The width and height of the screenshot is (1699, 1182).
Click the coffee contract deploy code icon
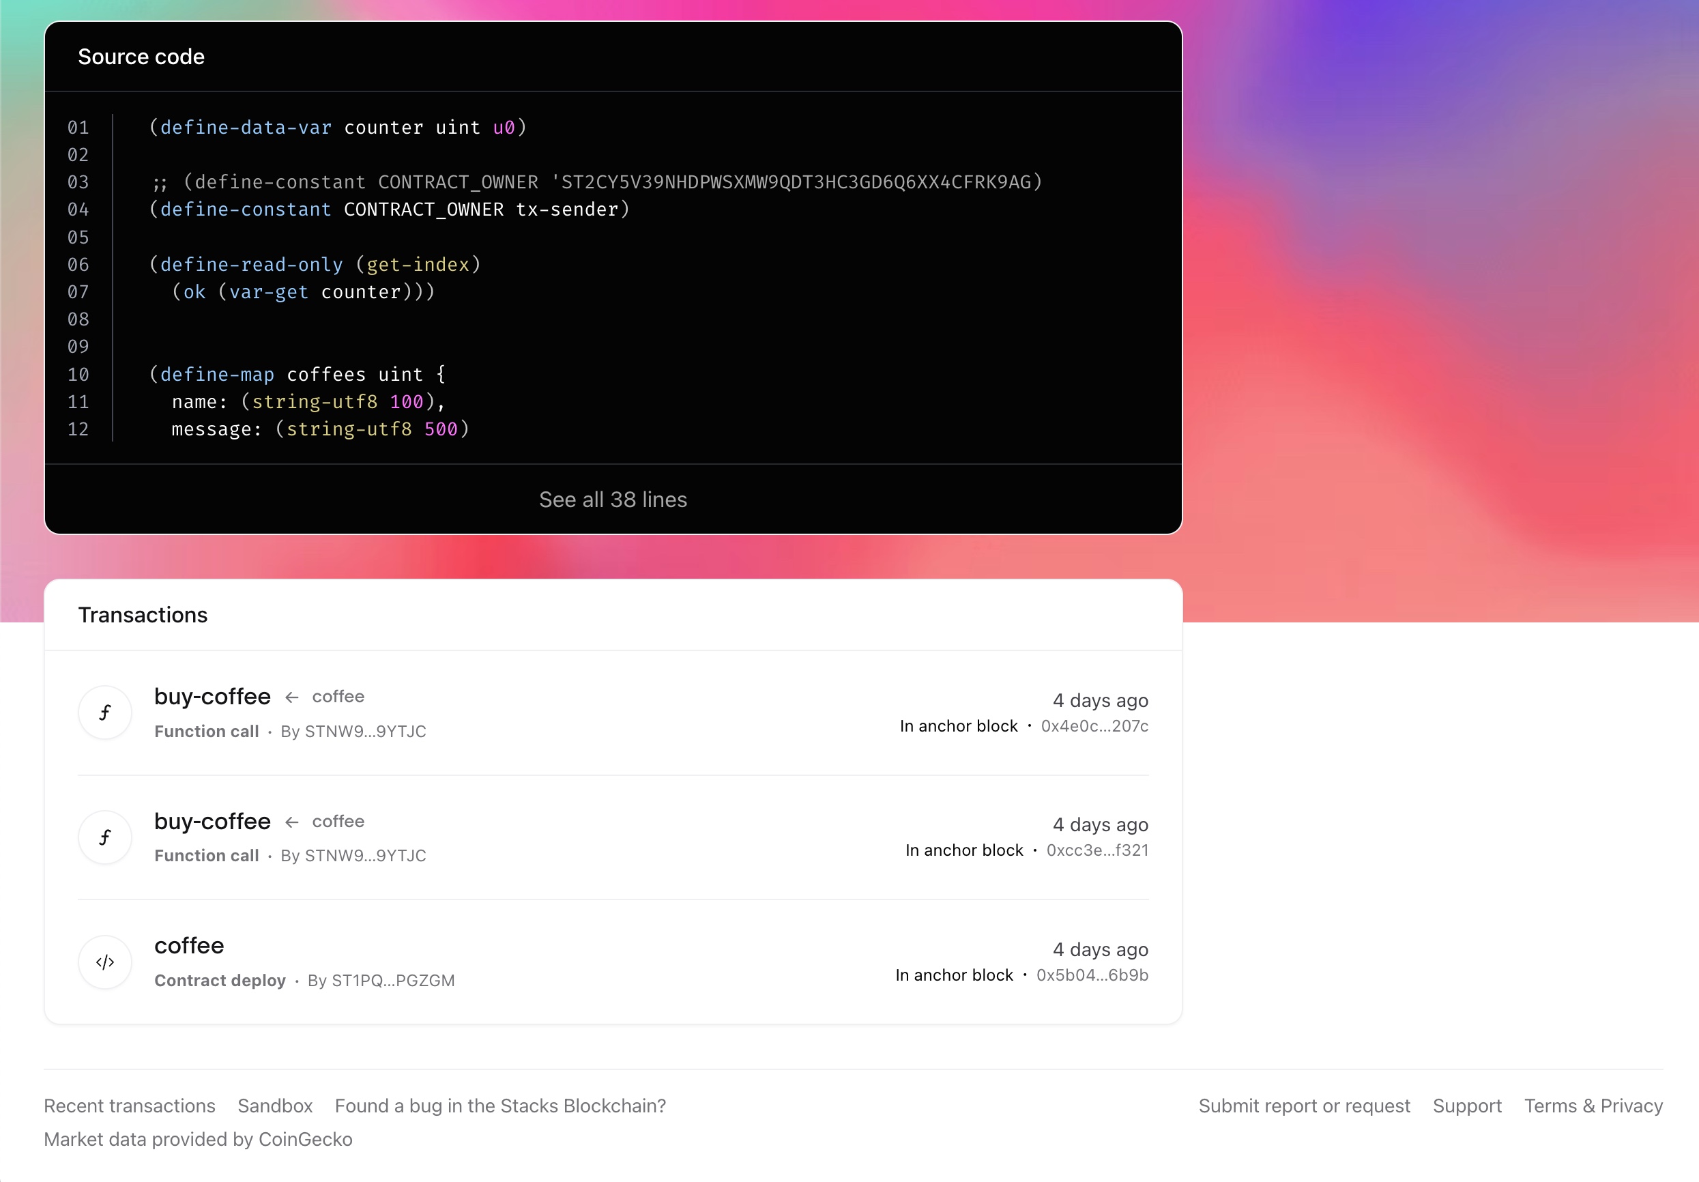[x=105, y=962]
